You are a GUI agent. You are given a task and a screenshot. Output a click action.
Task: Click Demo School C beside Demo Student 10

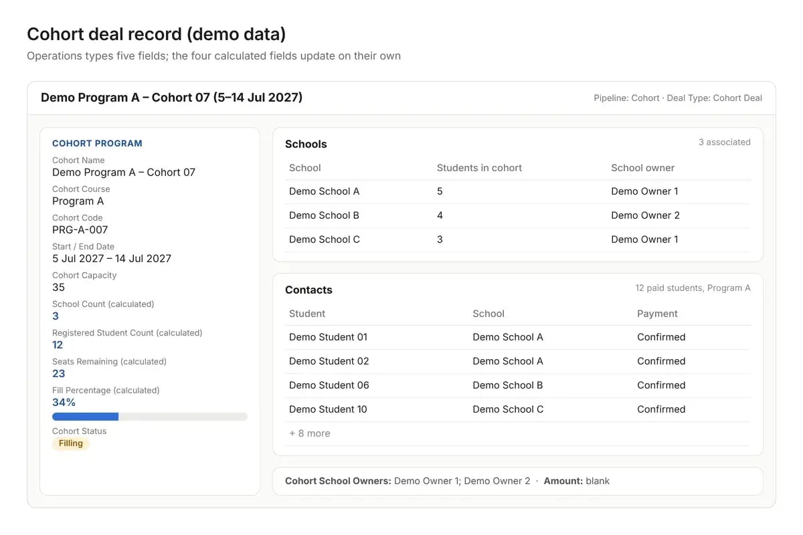(x=508, y=409)
